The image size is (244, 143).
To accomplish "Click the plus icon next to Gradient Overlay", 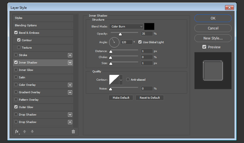I will [x=70, y=92].
